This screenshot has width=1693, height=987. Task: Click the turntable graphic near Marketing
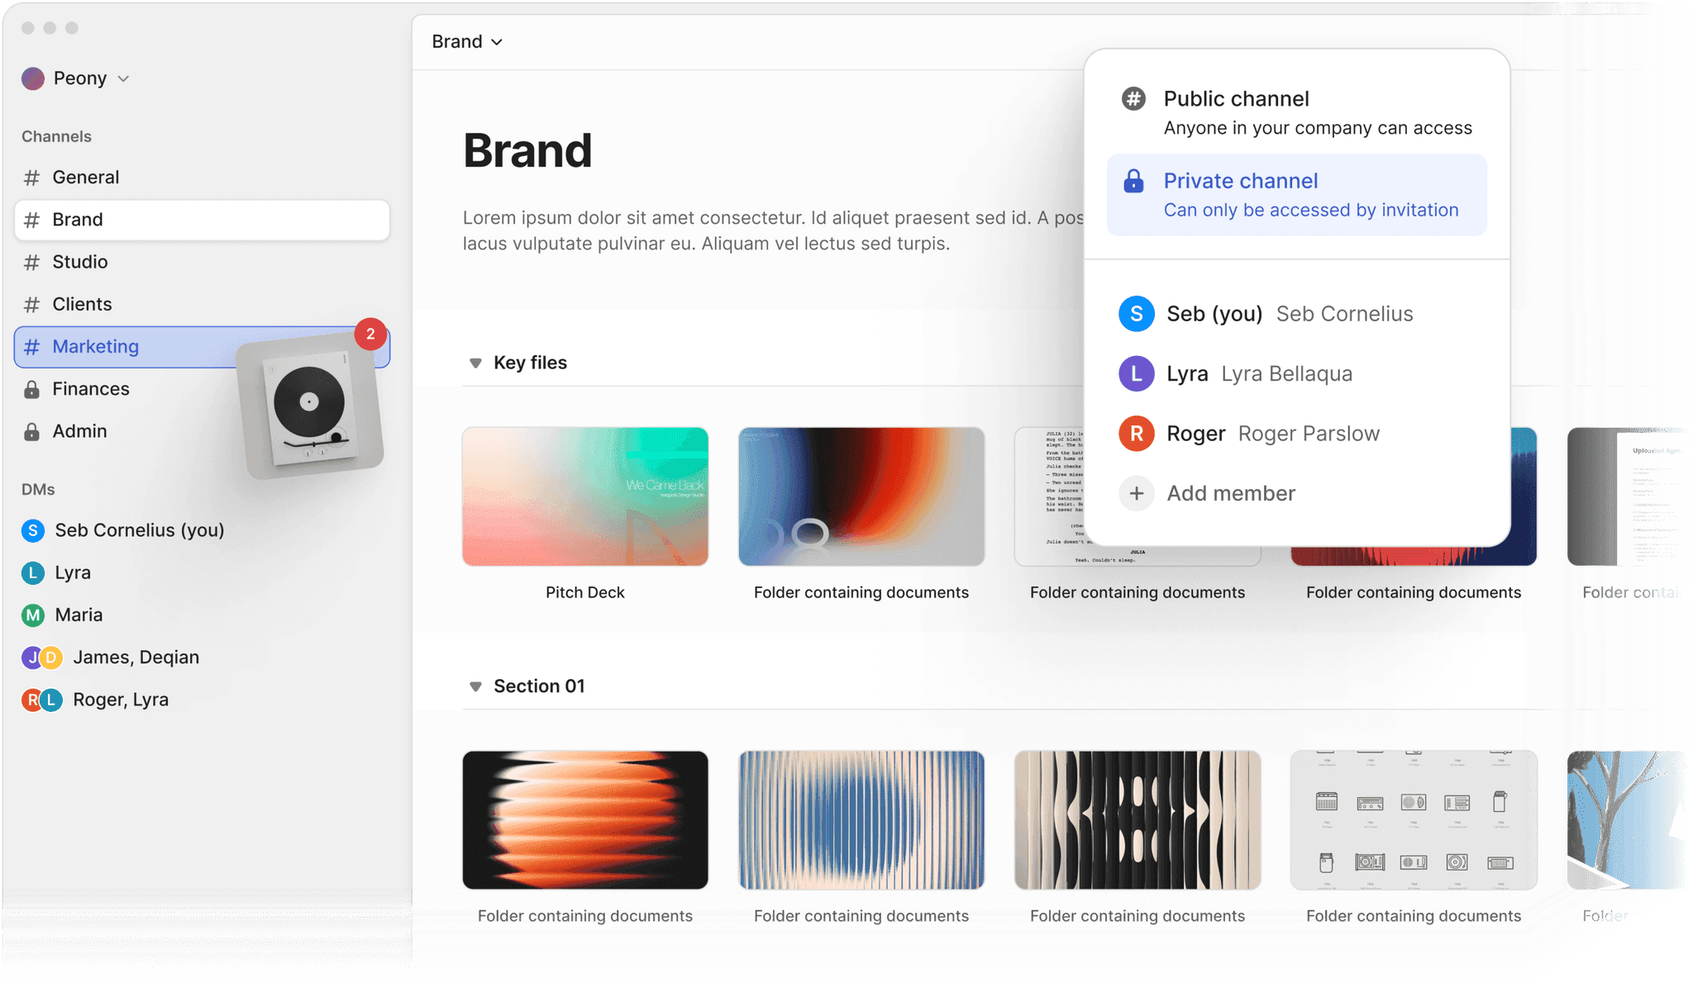[310, 401]
